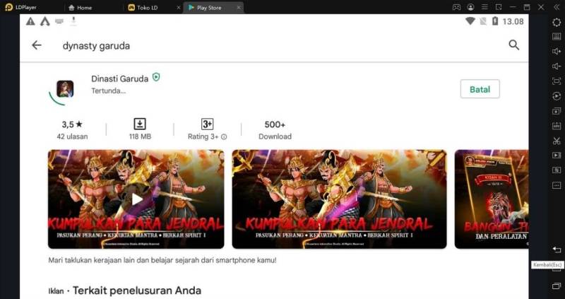Open multi-instance icon in sidebar
The height and width of the screenshot is (299, 565).
557,111
